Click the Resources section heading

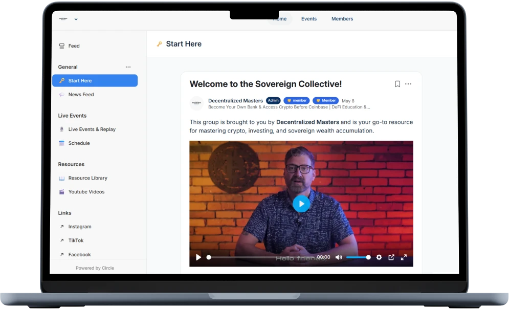pyautogui.click(x=71, y=164)
